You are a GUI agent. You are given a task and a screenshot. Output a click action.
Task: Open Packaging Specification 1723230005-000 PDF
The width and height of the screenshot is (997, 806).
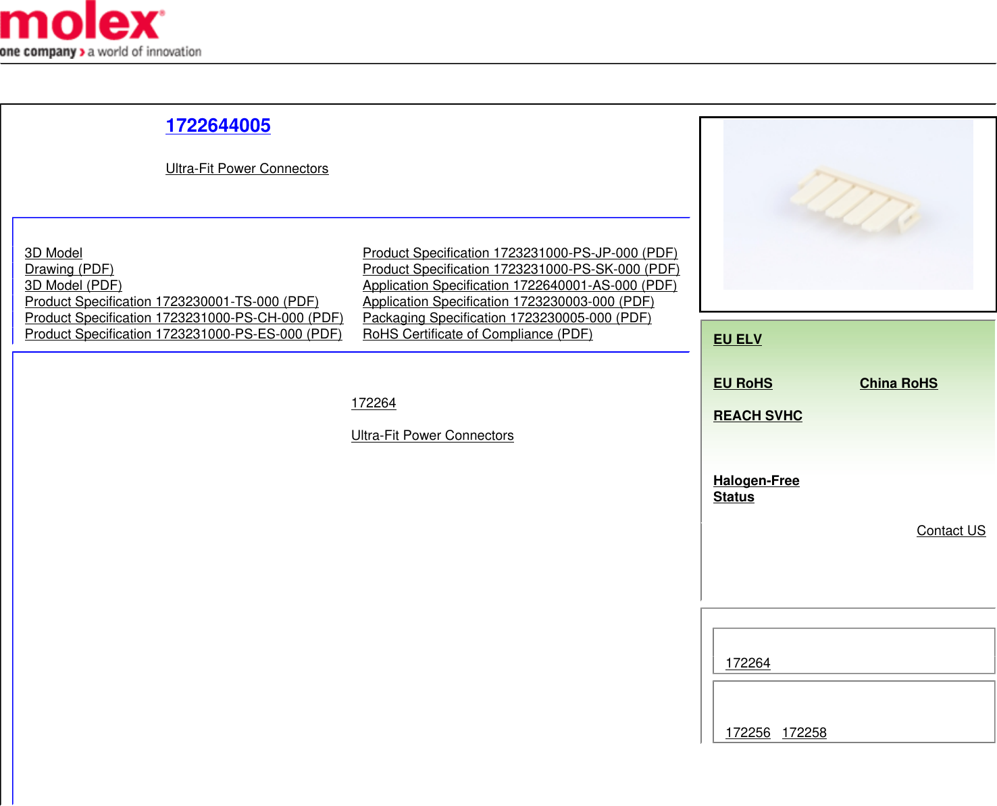(507, 318)
